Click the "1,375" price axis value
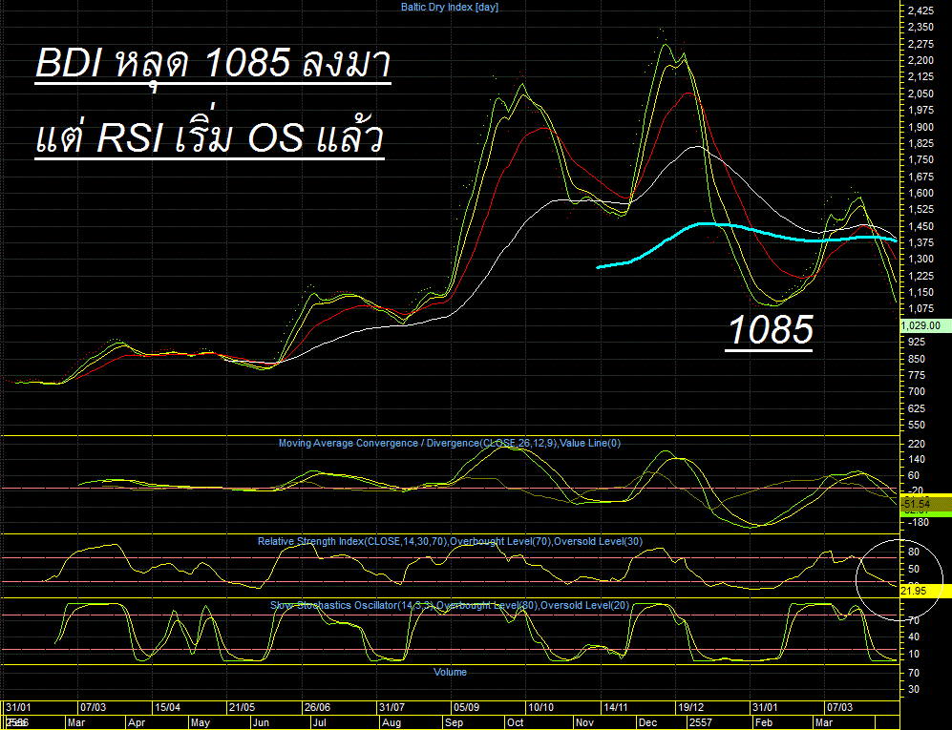Screen dimensions: 952x730 pyautogui.click(x=921, y=242)
